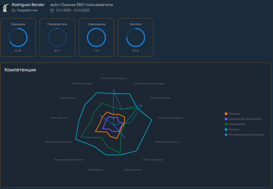Select the Руководитель progress ring
The width and height of the screenshot is (273, 189).
tap(57, 37)
